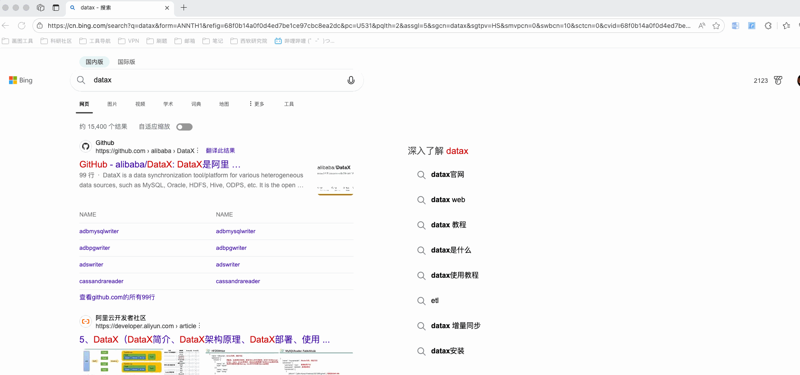
Task: Expand the 更多 menu
Action: click(257, 104)
